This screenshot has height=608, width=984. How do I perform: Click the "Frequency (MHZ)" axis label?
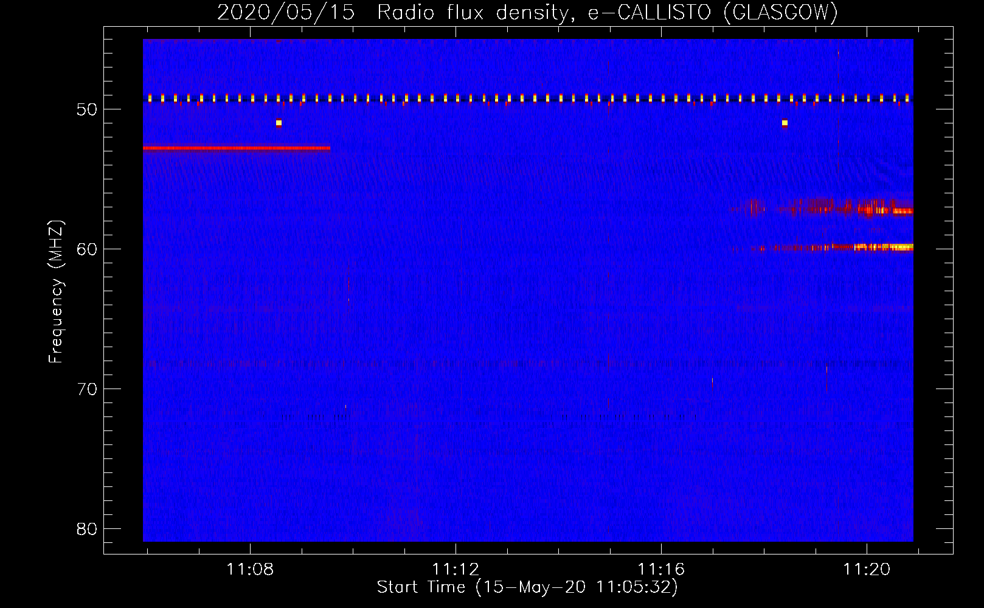point(55,292)
